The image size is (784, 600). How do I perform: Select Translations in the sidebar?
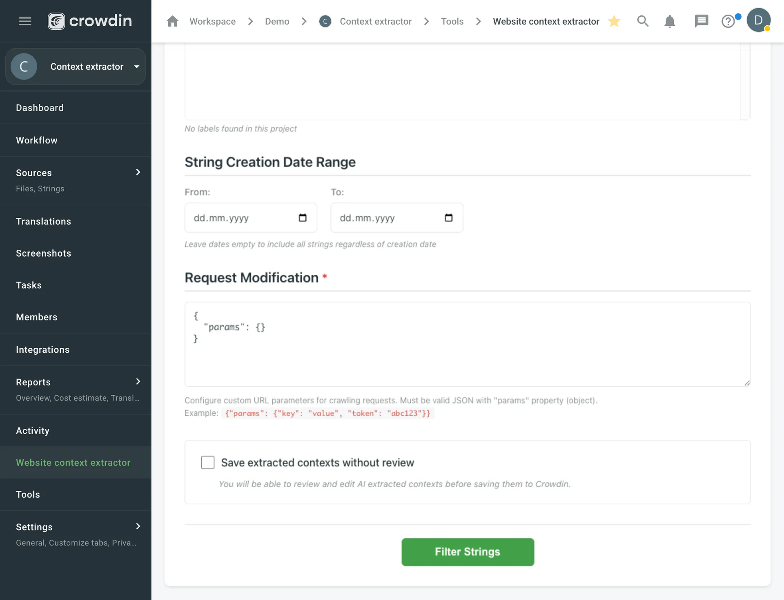pos(43,221)
